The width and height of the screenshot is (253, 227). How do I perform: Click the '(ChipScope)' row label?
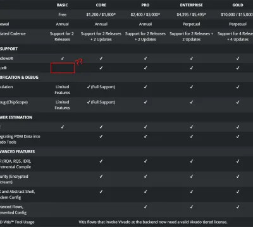tap(17, 102)
